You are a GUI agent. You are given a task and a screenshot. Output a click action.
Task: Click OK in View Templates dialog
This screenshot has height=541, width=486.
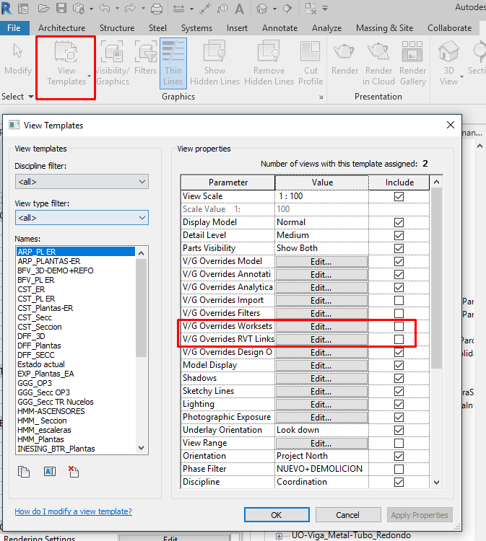tap(277, 515)
